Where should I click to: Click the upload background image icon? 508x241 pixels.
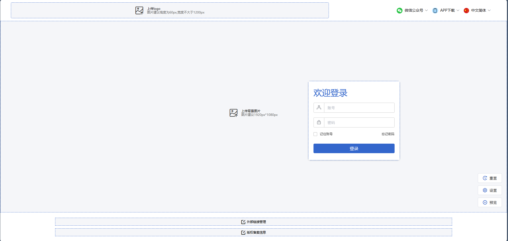pos(234,113)
